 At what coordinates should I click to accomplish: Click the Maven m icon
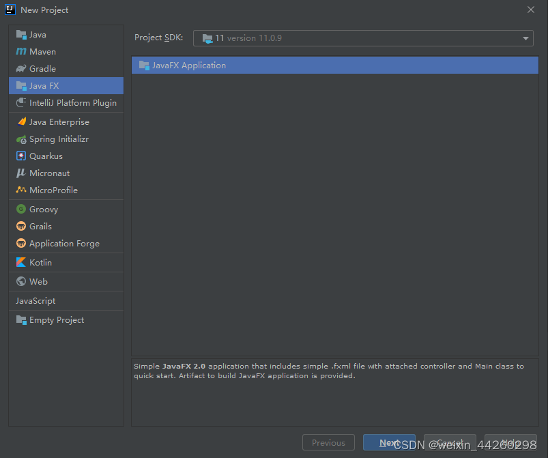(21, 51)
